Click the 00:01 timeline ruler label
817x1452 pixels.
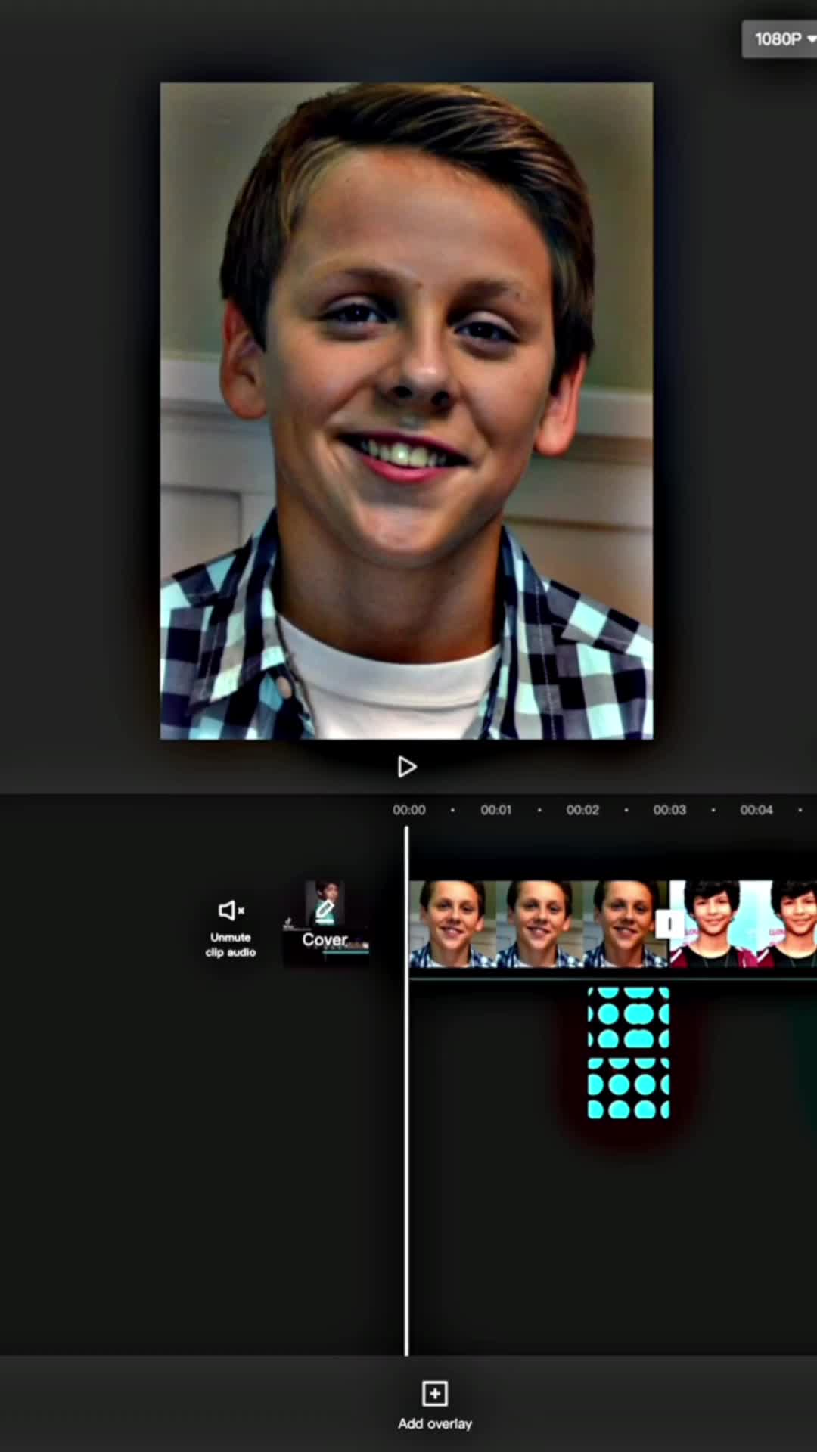(496, 810)
